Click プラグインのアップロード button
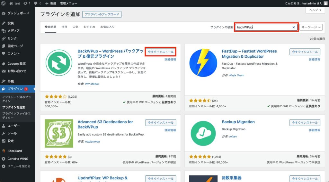This screenshot has width=329, height=182. tap(102, 14)
